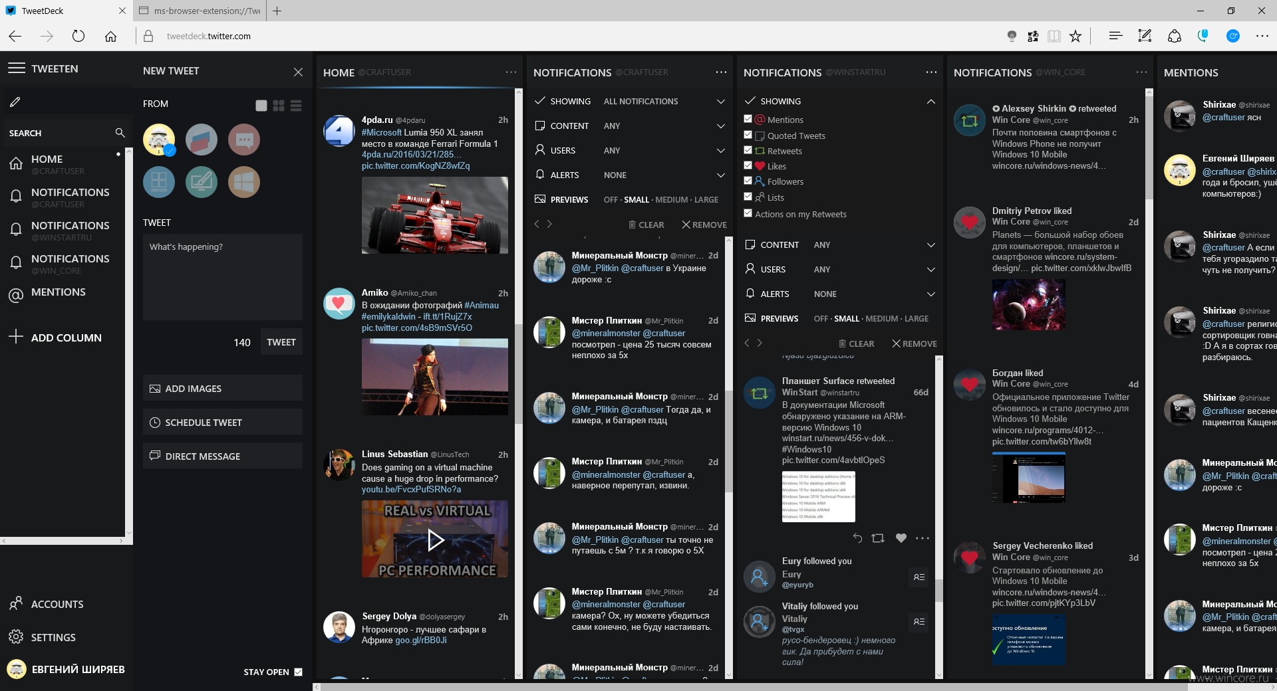Retweet the WinStart ARM Windows 10 tweet
This screenshot has height=691, width=1277.
pos(878,538)
